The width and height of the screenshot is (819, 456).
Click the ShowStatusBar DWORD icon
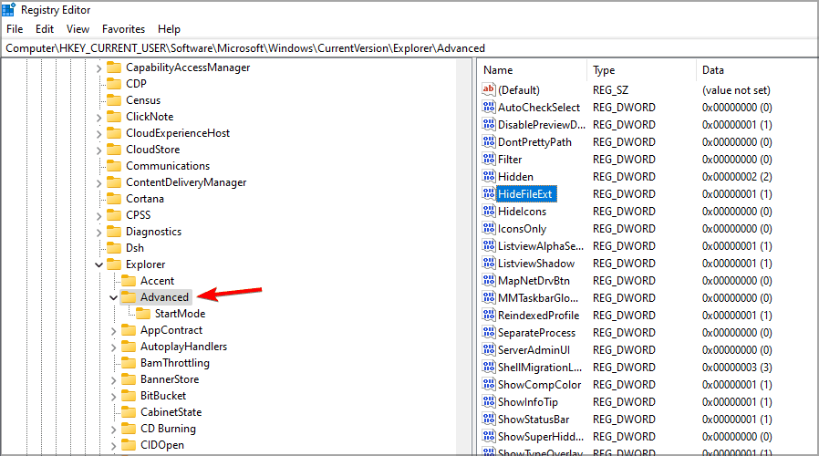488,419
